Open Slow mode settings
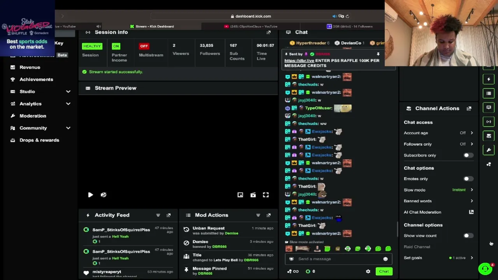Screen dimensions: 498x280 438,190
